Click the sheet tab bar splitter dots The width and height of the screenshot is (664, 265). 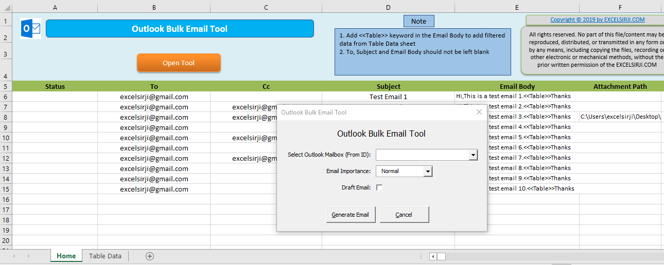(x=422, y=256)
